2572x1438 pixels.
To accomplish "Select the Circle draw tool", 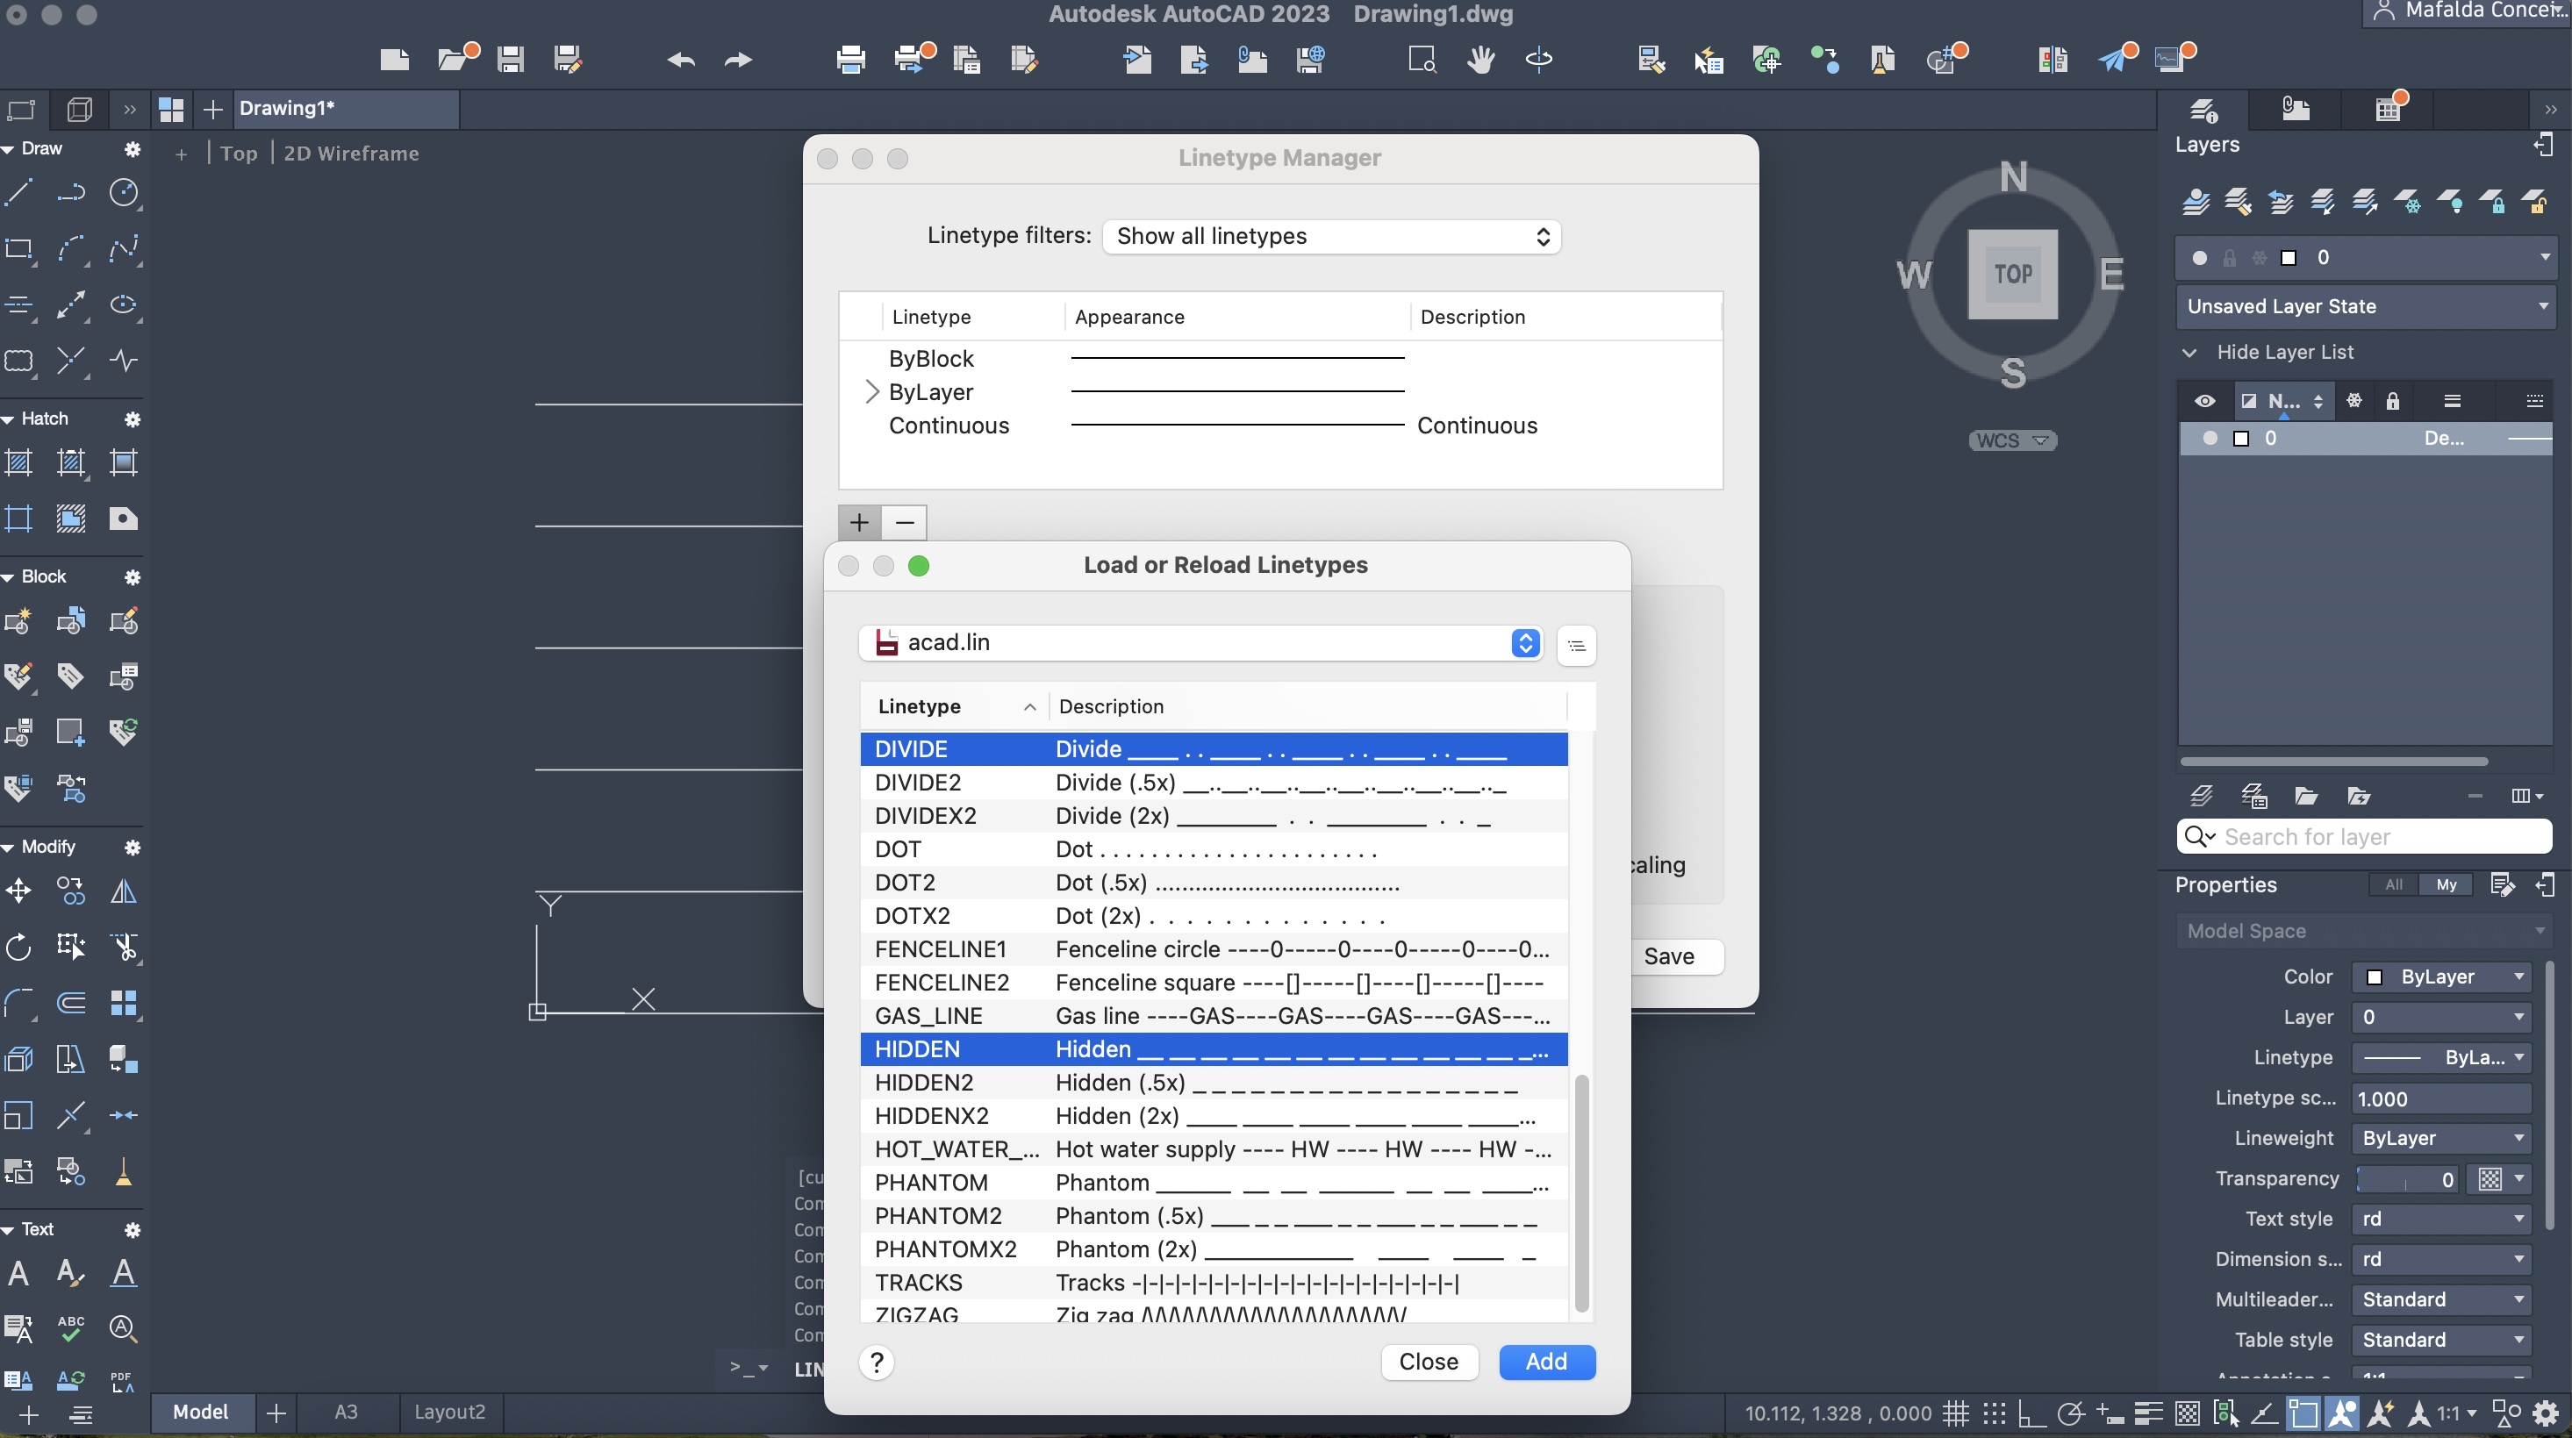I will pyautogui.click(x=123, y=192).
